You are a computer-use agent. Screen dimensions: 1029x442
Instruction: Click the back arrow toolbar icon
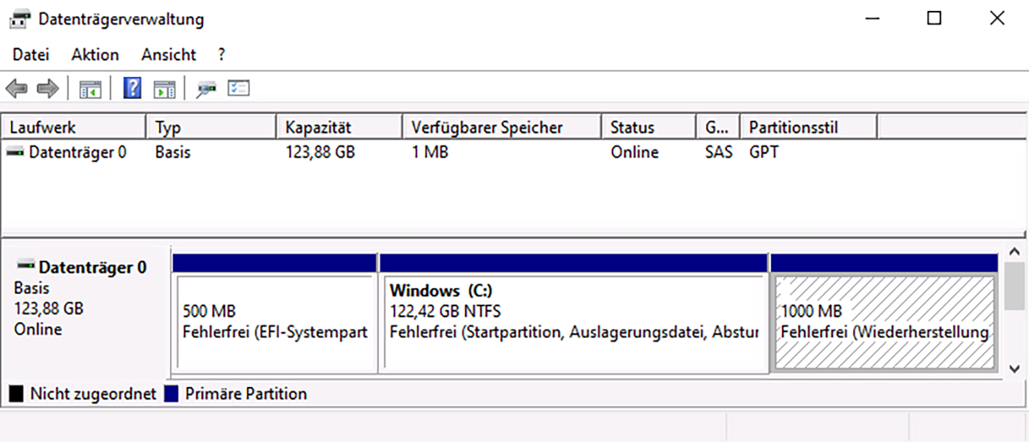click(16, 89)
